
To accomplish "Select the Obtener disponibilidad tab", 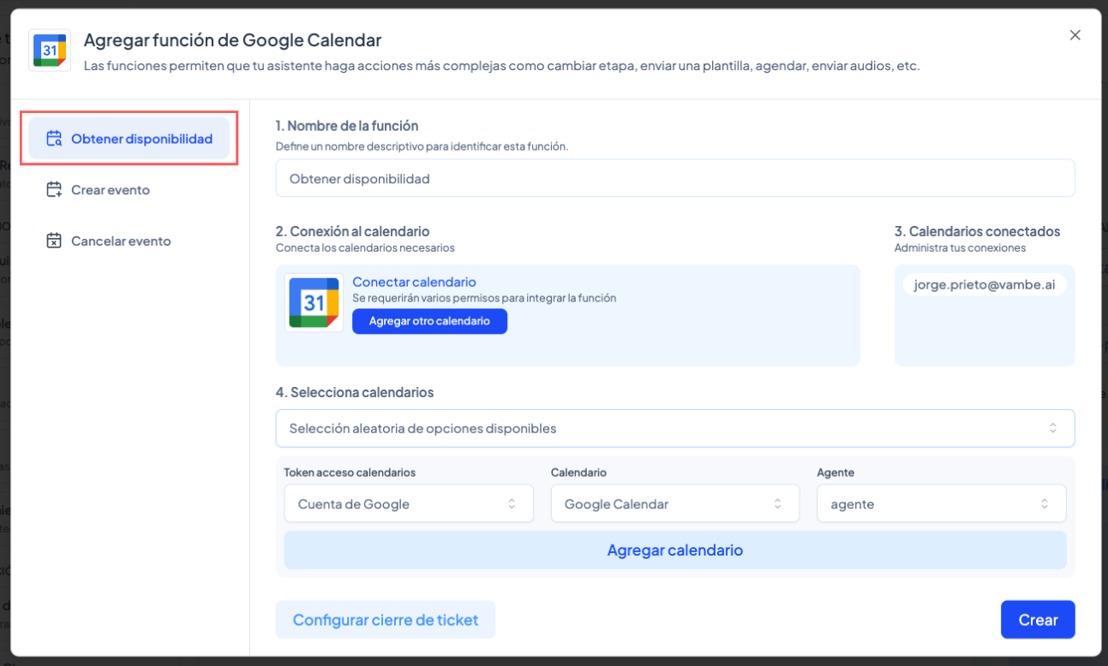I will click(141, 139).
